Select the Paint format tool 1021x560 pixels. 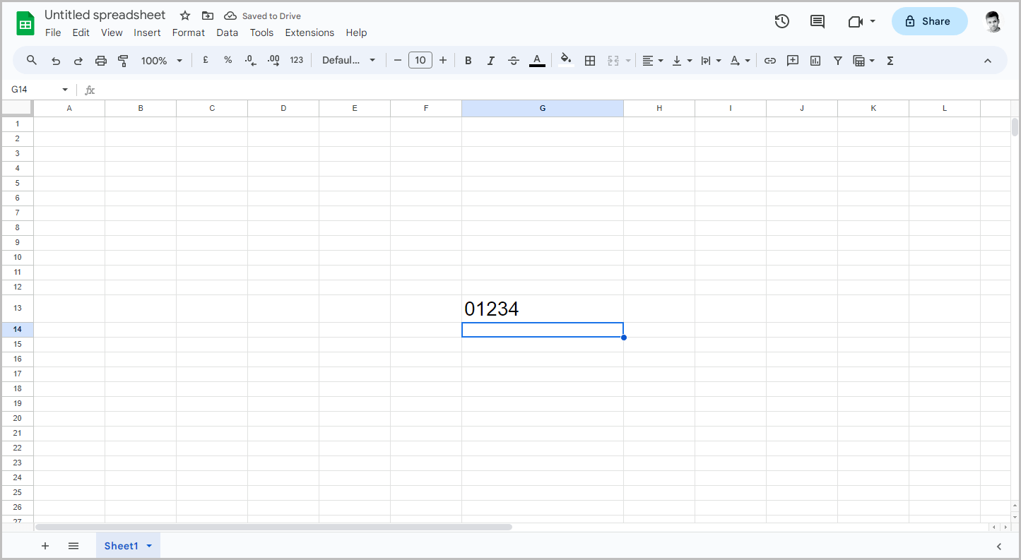click(x=123, y=60)
